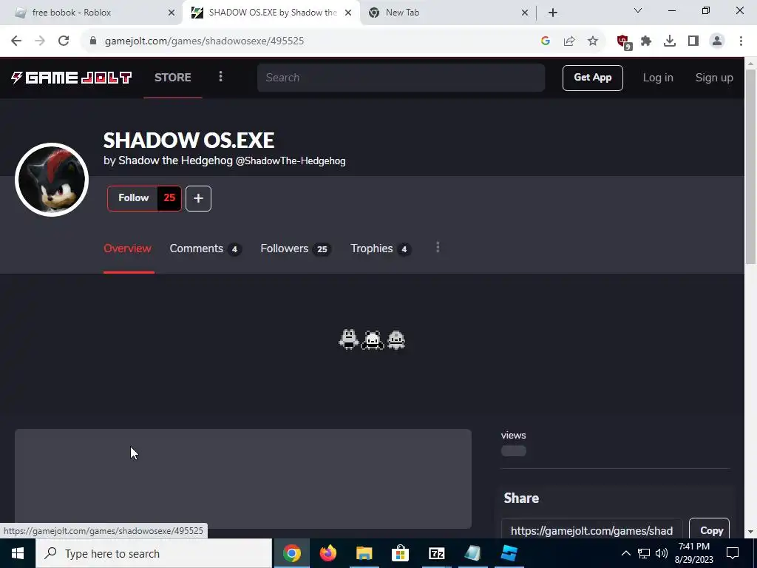Screen dimensions: 757x568
Task: Show hidden system tray icons
Action: point(625,553)
